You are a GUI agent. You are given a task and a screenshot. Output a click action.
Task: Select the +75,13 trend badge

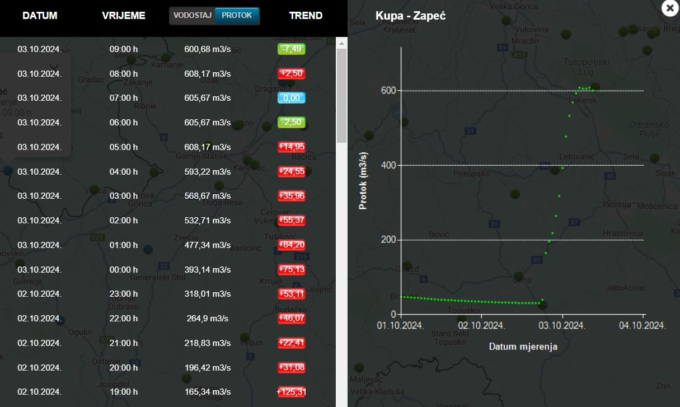[x=292, y=269]
